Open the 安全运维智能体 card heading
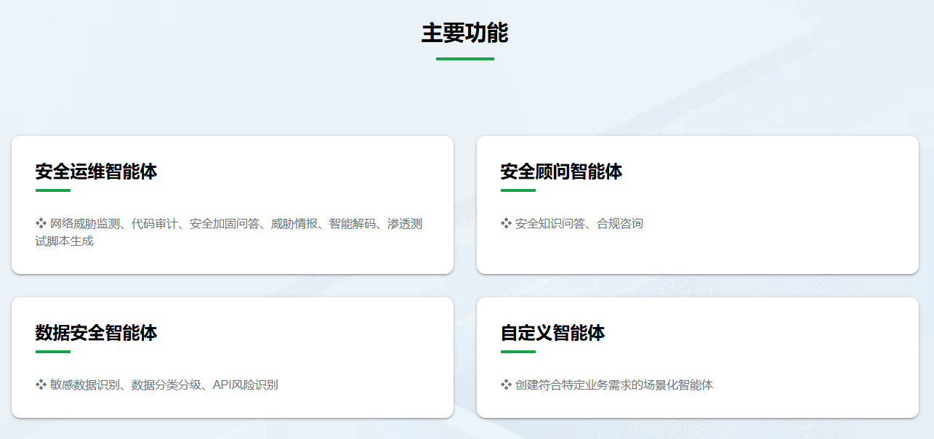Screen dimensions: 934x439 [96, 172]
